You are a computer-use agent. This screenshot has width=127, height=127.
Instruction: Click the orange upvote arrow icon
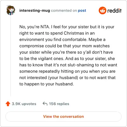[x=8, y=104]
